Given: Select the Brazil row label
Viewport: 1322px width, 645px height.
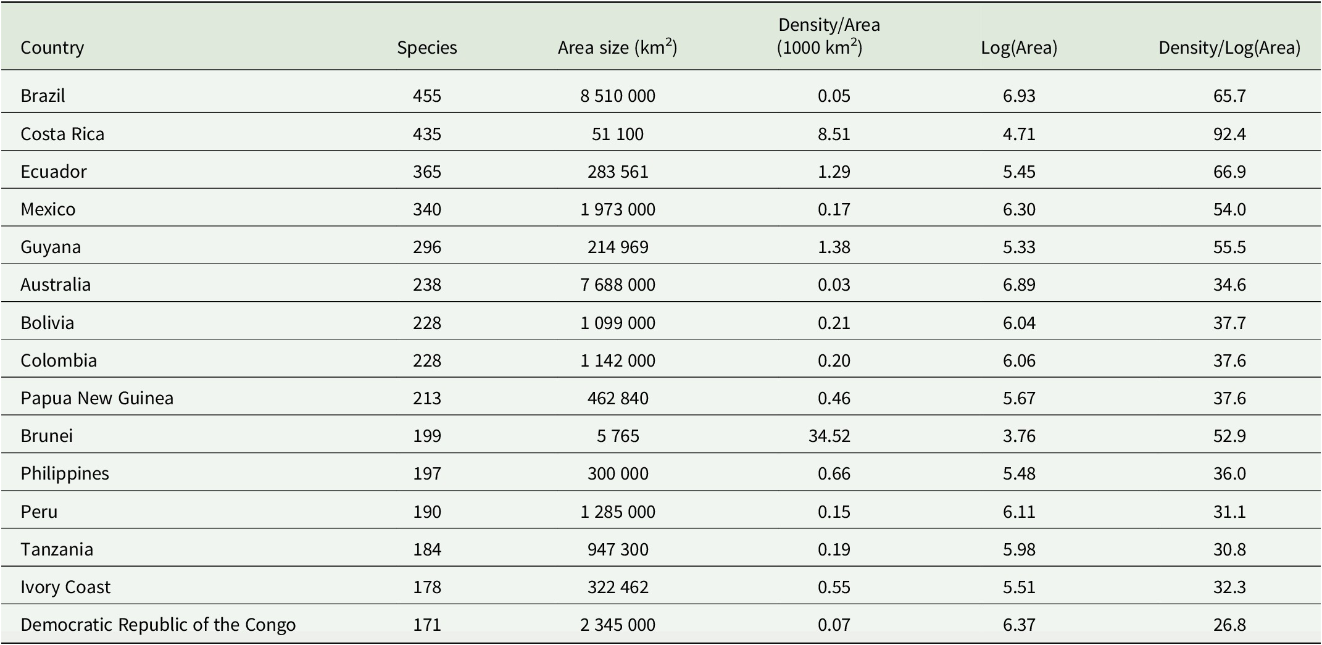Looking at the screenshot, I should [43, 96].
